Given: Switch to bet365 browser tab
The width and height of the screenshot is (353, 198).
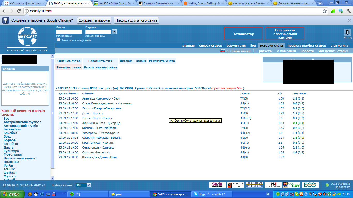Looking at the screenshot, I should [x=114, y=3].
